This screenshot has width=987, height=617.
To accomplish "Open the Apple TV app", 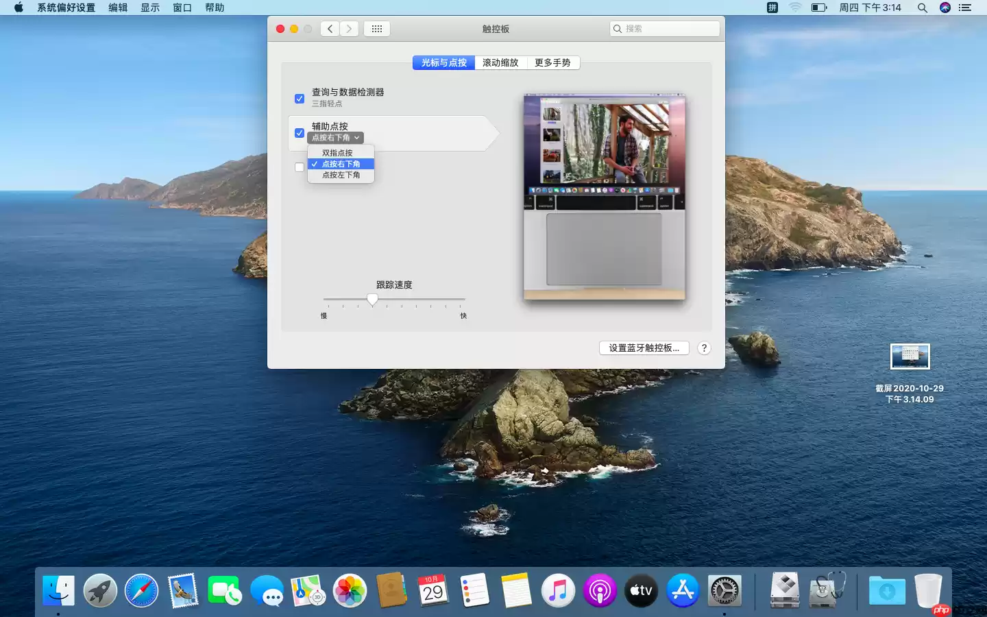I will coord(641,590).
